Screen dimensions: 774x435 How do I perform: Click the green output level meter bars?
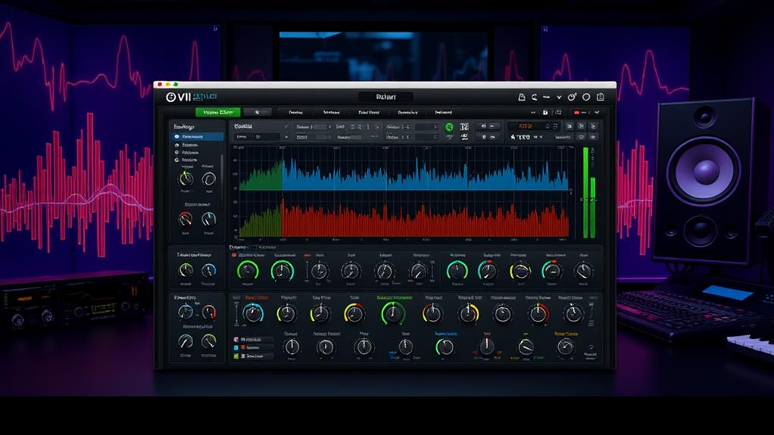[589, 194]
